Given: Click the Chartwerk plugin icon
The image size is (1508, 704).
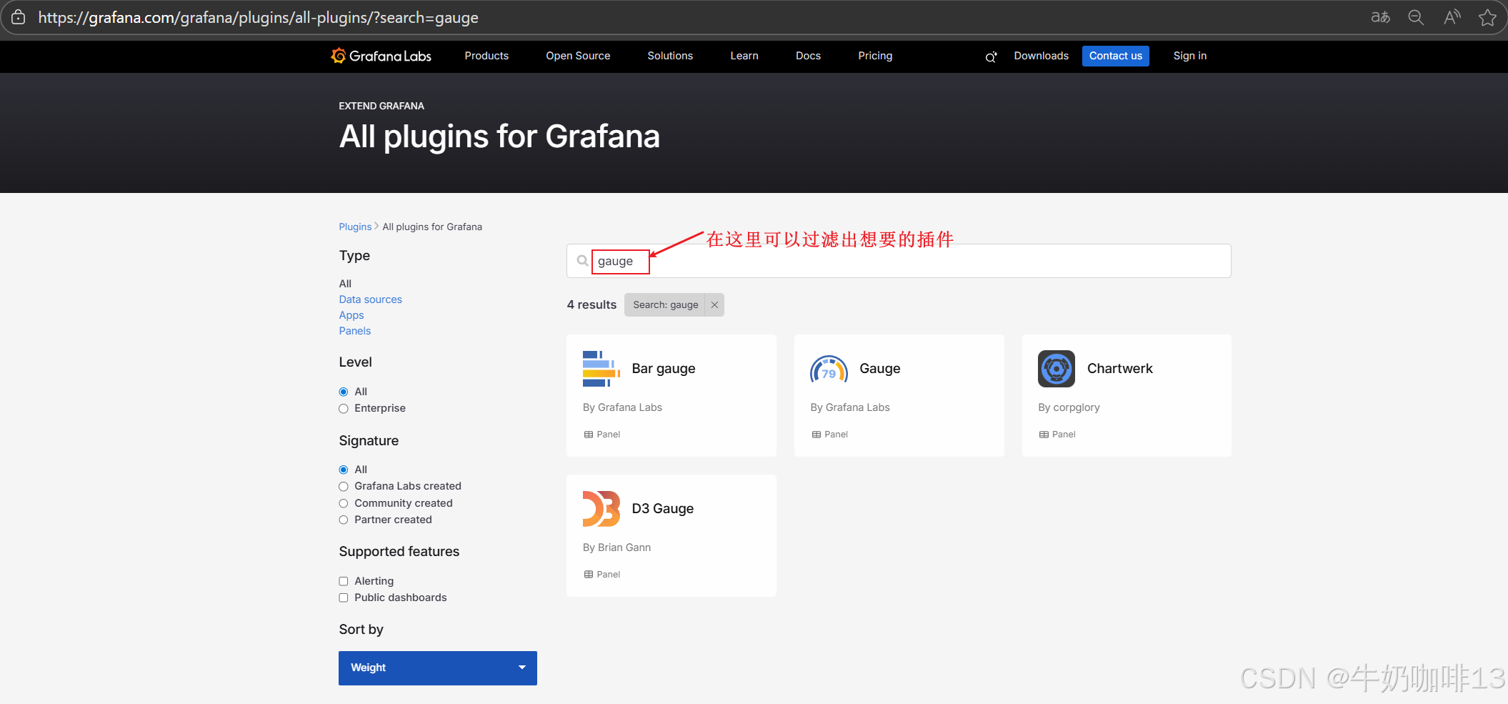Looking at the screenshot, I should click(x=1057, y=369).
